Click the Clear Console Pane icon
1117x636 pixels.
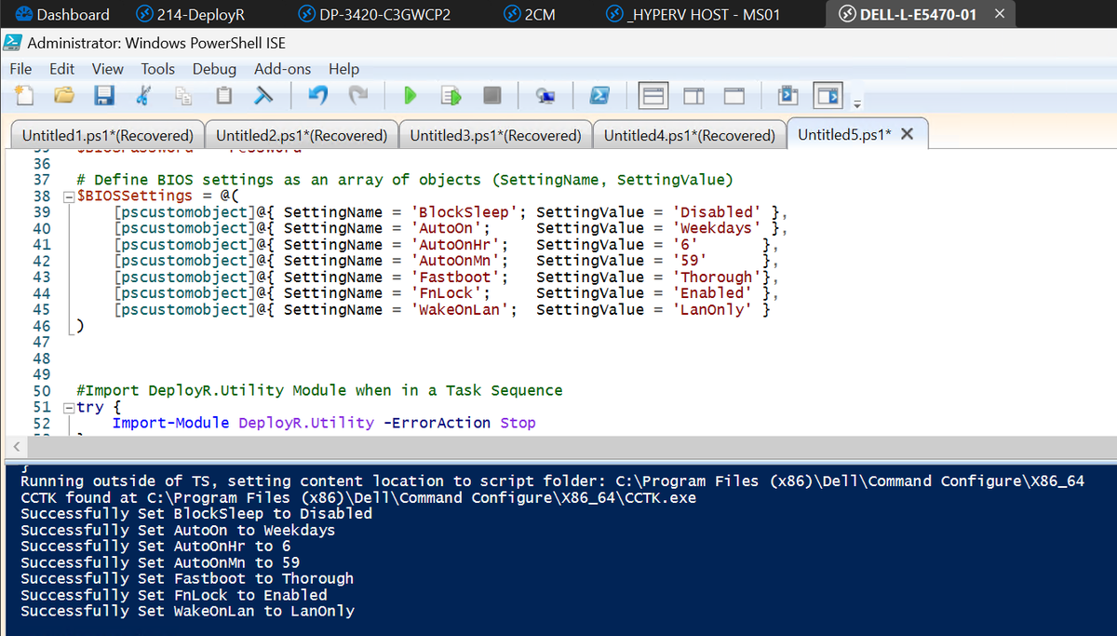click(x=264, y=95)
